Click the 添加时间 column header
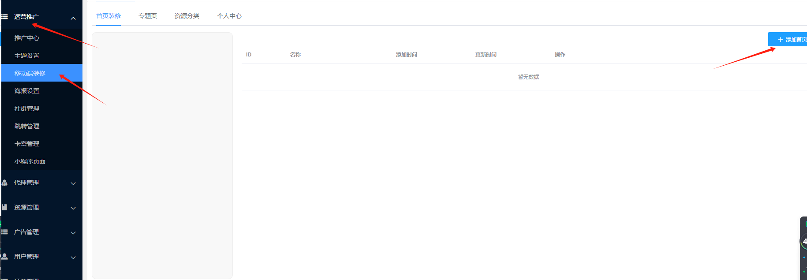Image resolution: width=807 pixels, height=280 pixels. point(407,55)
